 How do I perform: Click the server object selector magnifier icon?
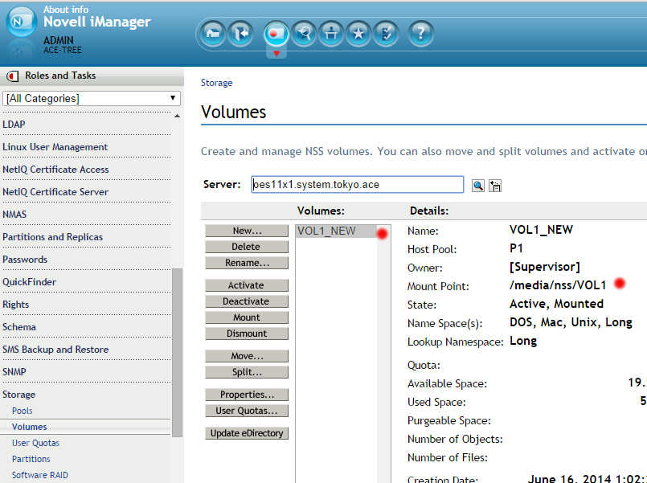[x=478, y=186]
